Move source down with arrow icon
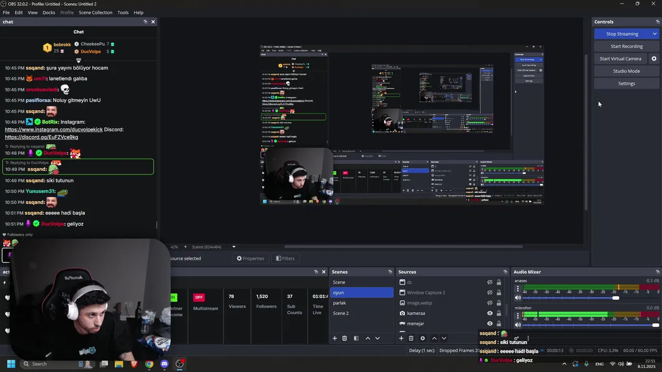Viewport: 662px width, 372px height. (444, 338)
